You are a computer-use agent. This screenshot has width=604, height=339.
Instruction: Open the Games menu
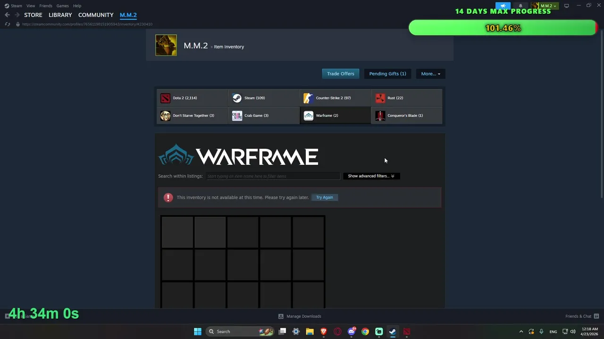(63, 6)
